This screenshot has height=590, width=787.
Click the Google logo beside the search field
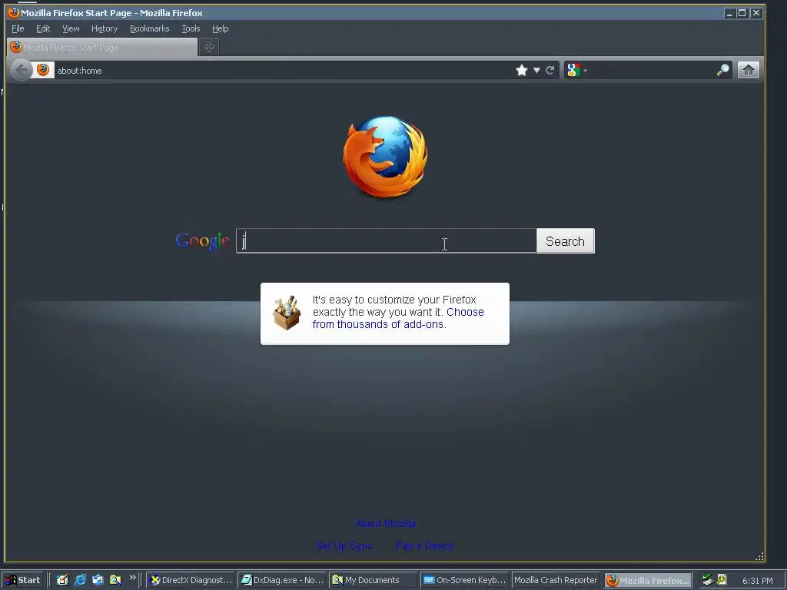(202, 240)
